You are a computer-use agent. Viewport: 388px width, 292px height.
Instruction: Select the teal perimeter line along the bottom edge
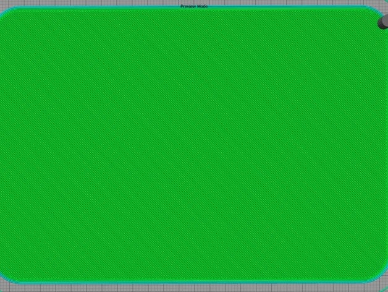click(x=193, y=282)
